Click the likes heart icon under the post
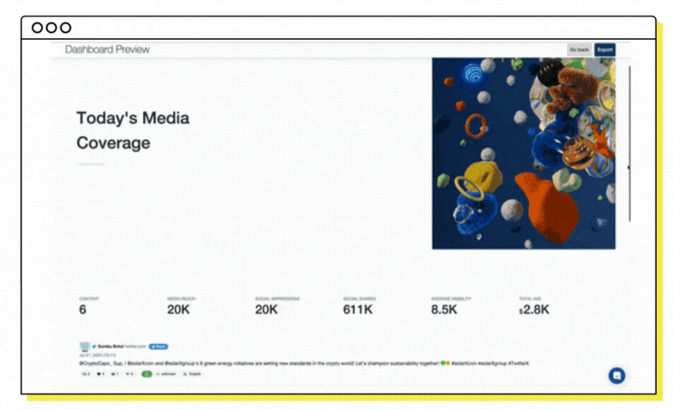Screen dimensions: 673x410 [x=100, y=373]
